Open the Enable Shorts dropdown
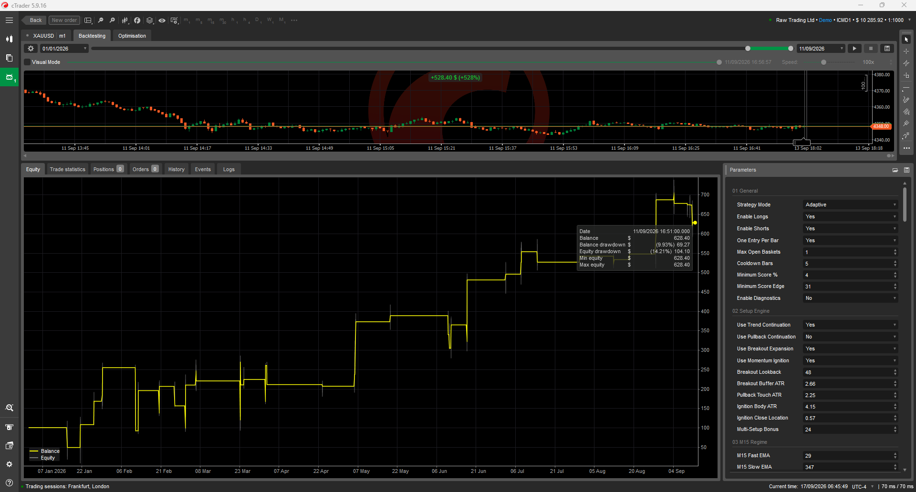Viewport: 916px width, 492px height. [x=850, y=229]
